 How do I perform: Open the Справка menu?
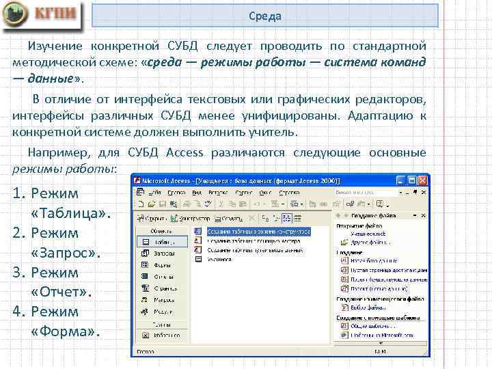289,192
